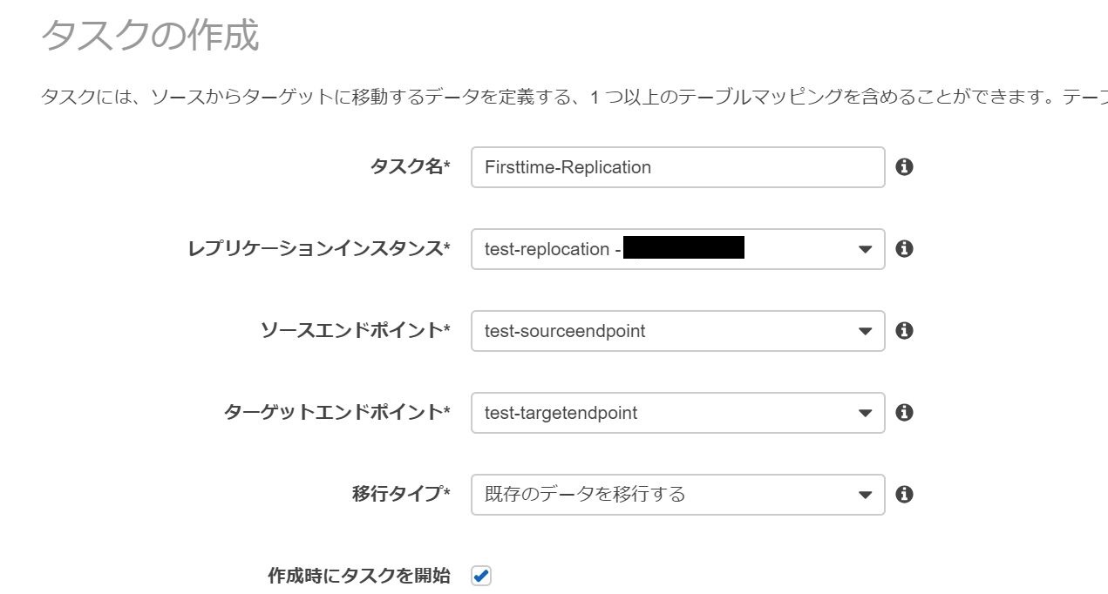Open the 移行タイプ dropdown arrow

click(865, 495)
